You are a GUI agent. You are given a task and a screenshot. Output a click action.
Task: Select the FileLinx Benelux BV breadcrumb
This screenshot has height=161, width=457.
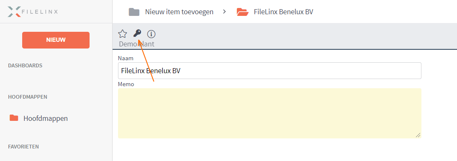click(x=284, y=12)
